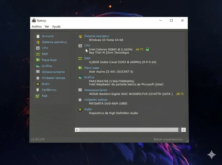Select the Red sidebar label
This screenshot has width=222, height=165.
(x=44, y=96)
